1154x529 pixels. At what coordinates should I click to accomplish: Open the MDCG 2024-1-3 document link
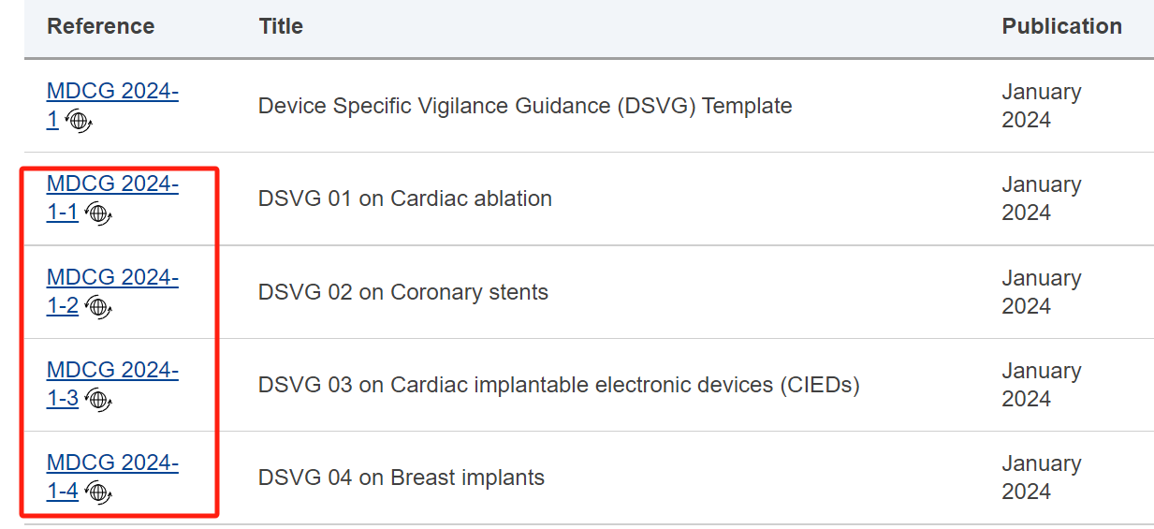point(112,385)
